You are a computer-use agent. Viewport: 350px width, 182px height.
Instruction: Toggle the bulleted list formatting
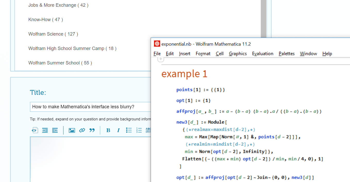pos(129,130)
